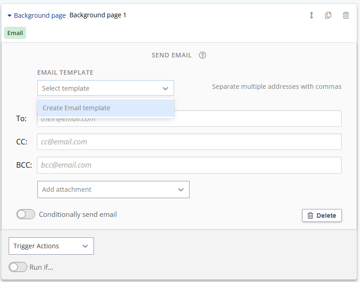Turn on the Run if... toggle
This screenshot has width=360, height=282.
(x=18, y=267)
